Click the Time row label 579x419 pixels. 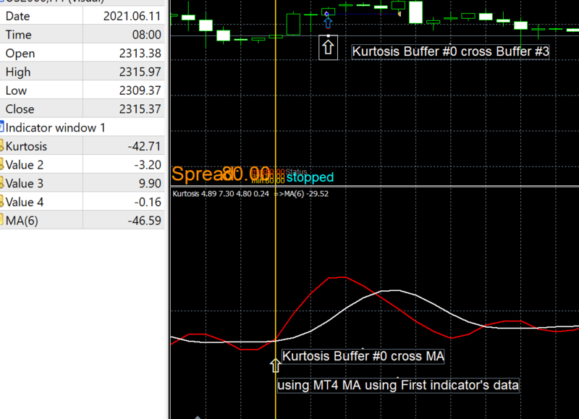click(19, 35)
